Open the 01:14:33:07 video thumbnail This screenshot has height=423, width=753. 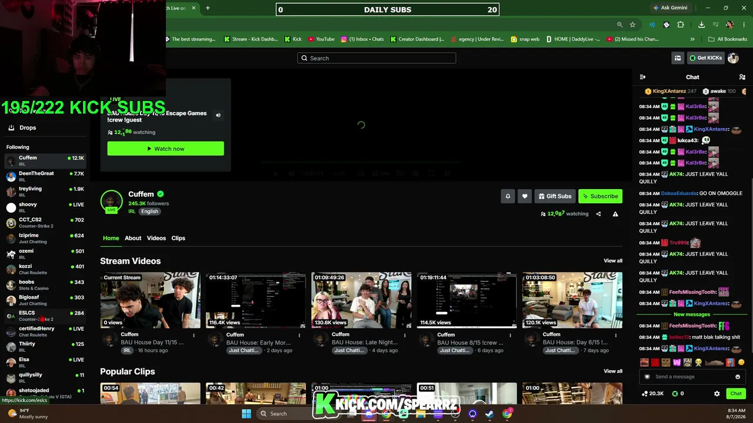point(256,300)
